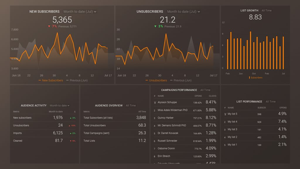The height and width of the screenshot is (169, 300).
Task: Click red up arrow in Unsubscribers row
Action: pos(69,126)
